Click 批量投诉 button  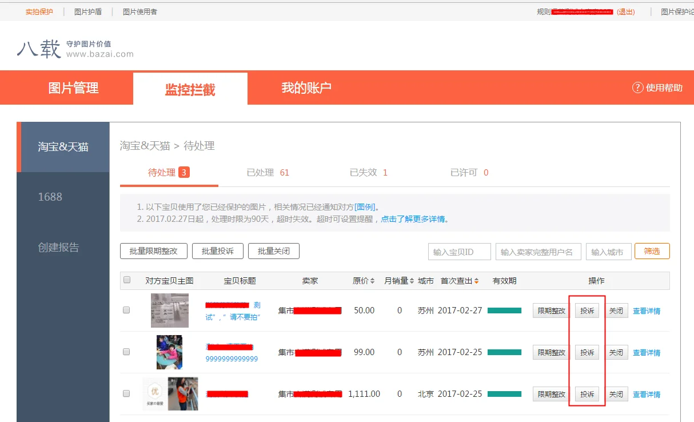tap(217, 251)
